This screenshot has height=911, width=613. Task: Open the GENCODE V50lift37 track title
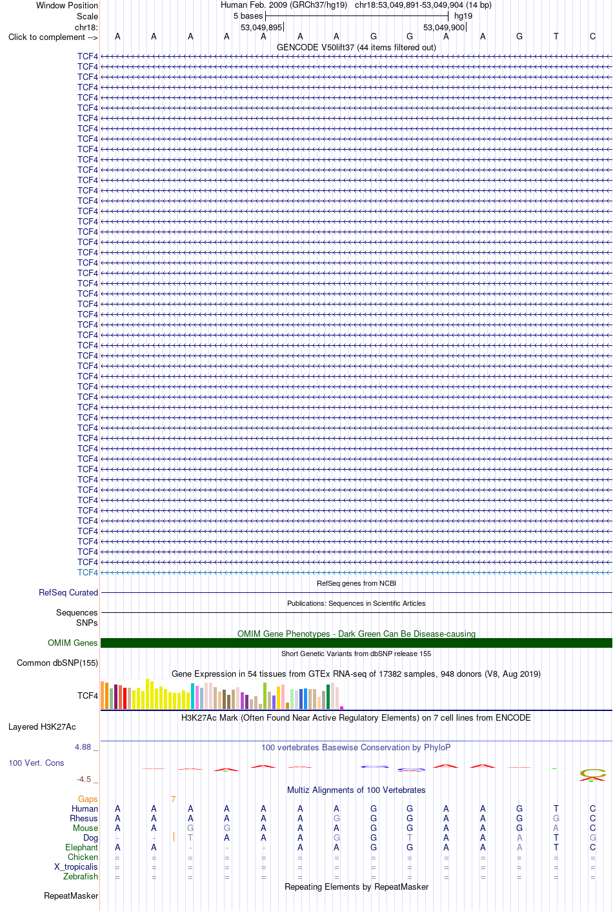point(356,47)
